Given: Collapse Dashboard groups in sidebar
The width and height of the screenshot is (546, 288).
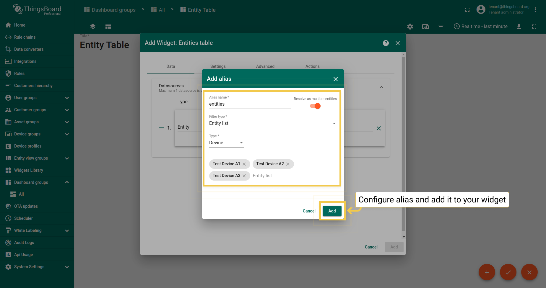Looking at the screenshot, I should 67,182.
